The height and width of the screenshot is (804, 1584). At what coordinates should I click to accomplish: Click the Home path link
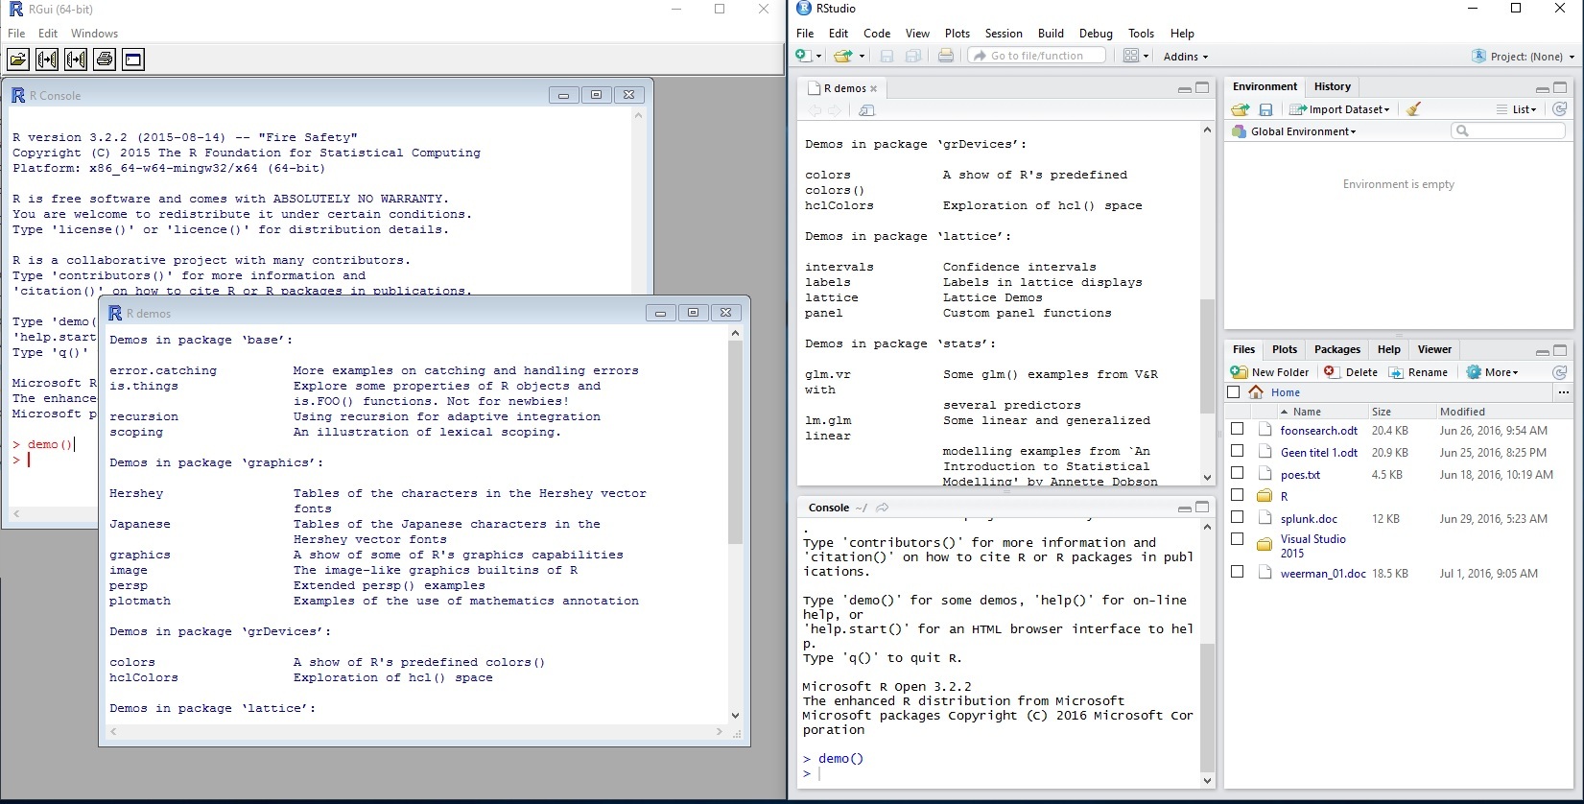click(x=1286, y=391)
